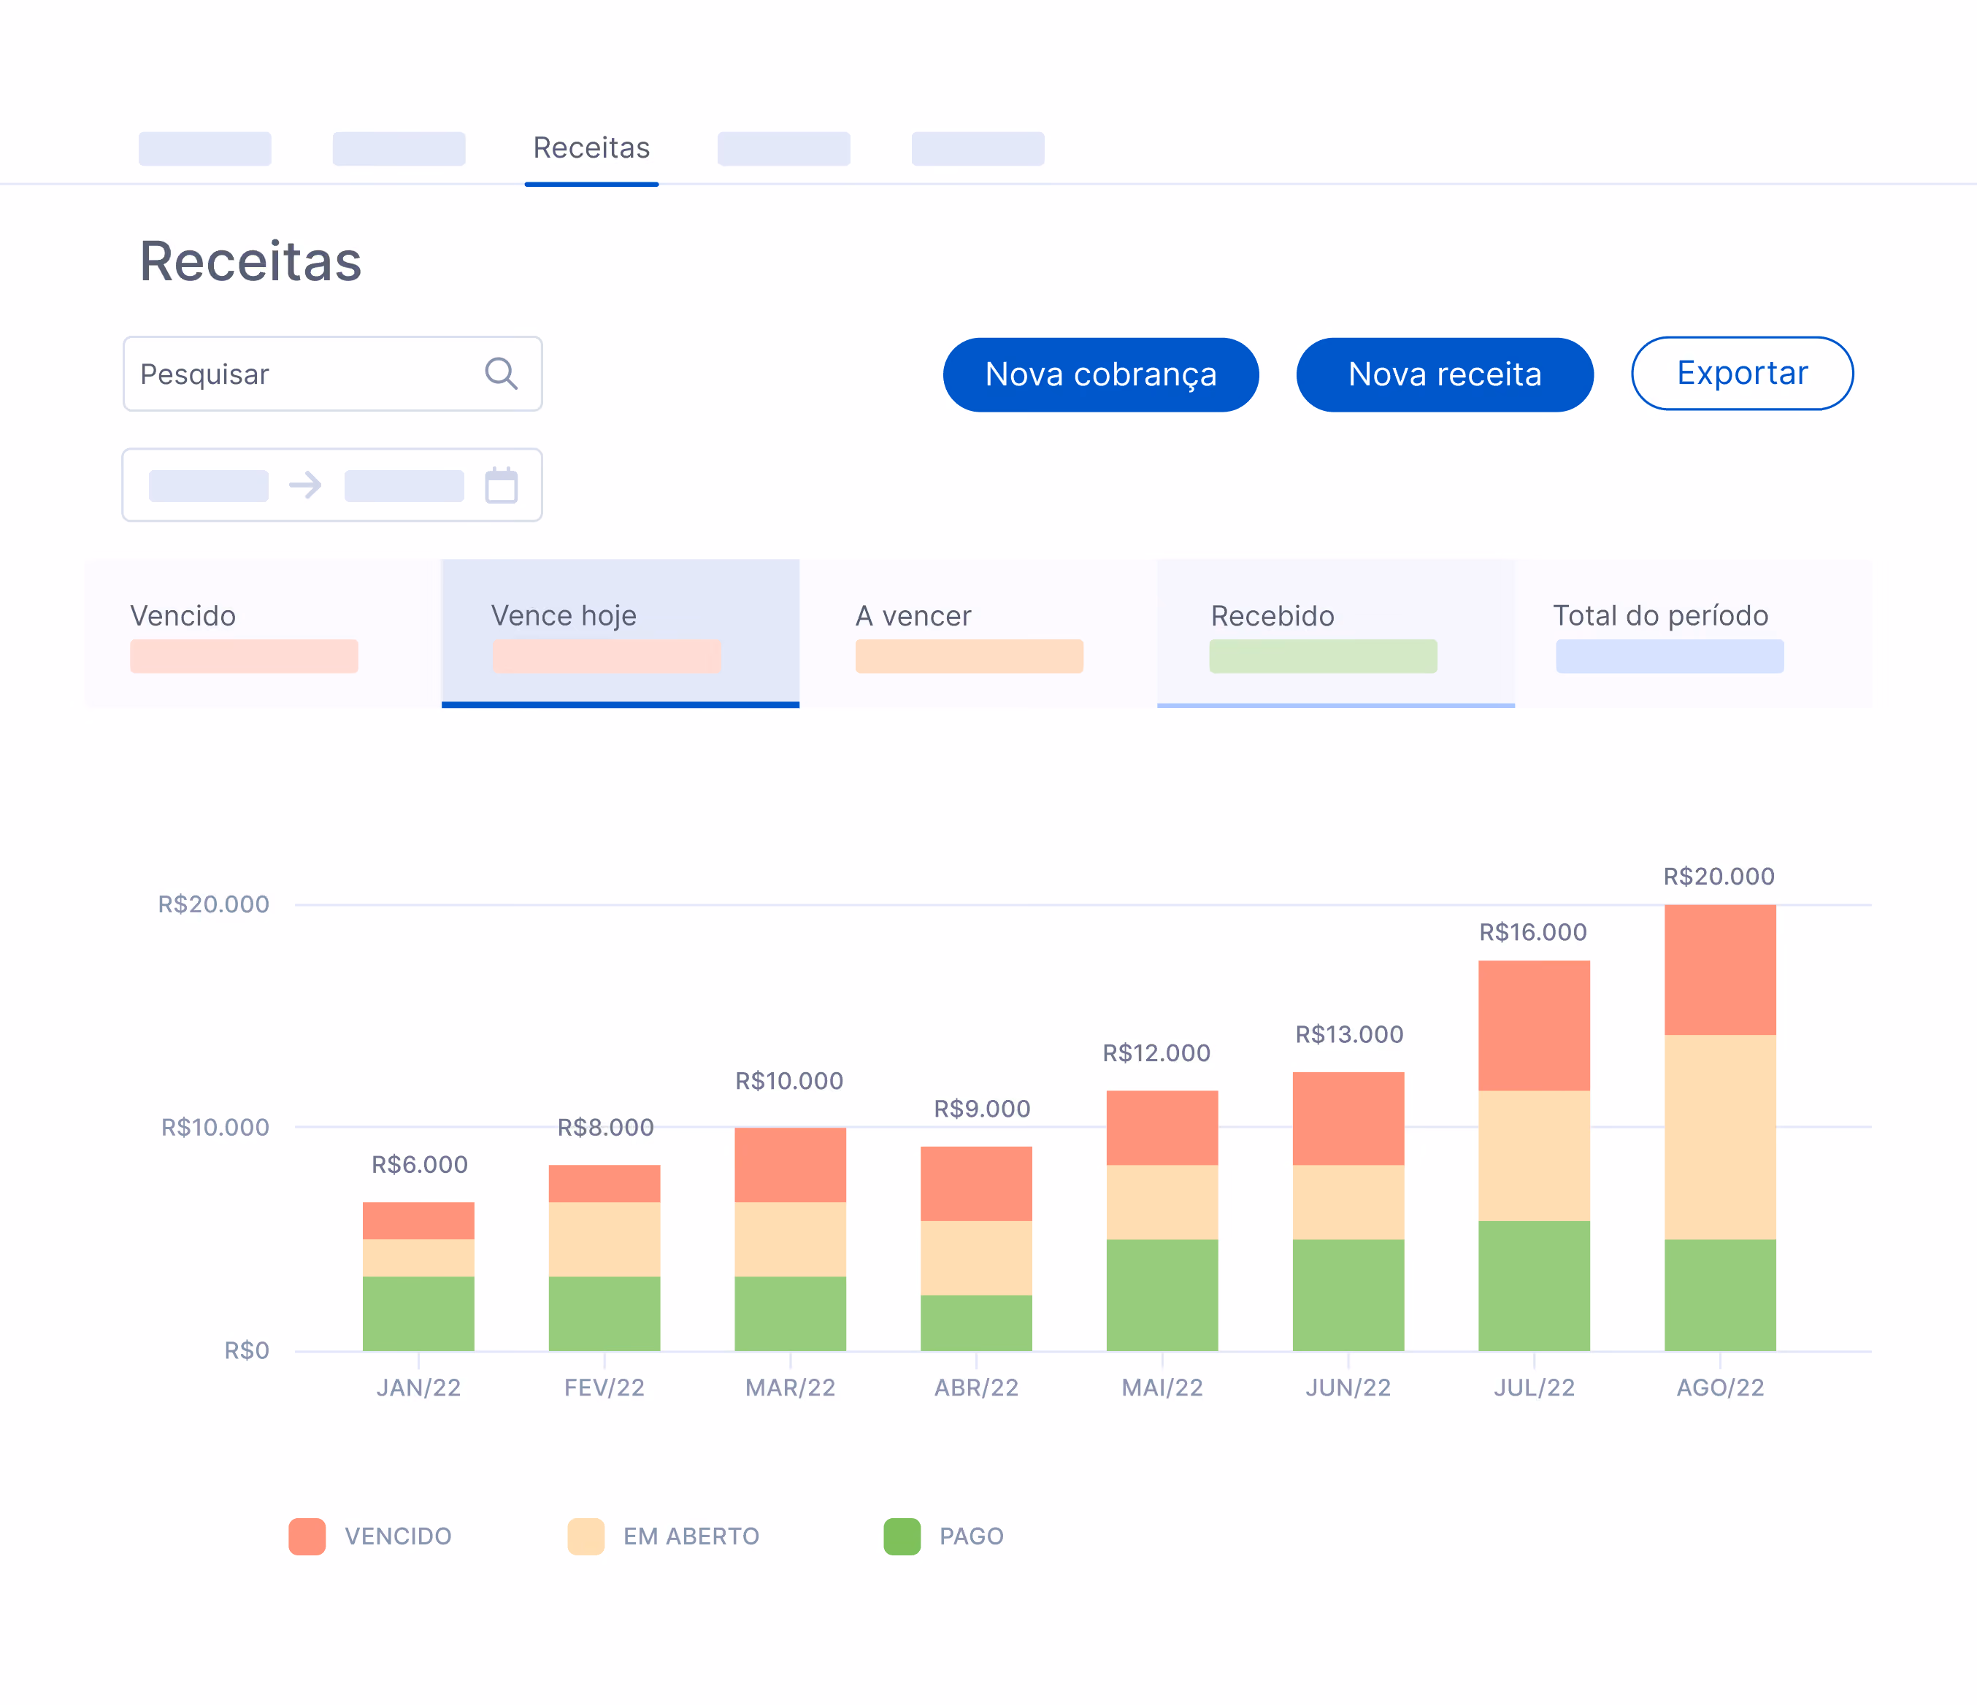Select the Vence hoje summary card

point(621,634)
